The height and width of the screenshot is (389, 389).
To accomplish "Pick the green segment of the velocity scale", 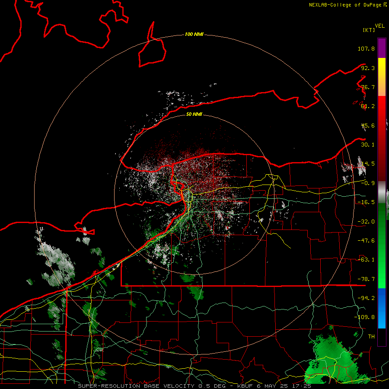I will coord(382,246).
